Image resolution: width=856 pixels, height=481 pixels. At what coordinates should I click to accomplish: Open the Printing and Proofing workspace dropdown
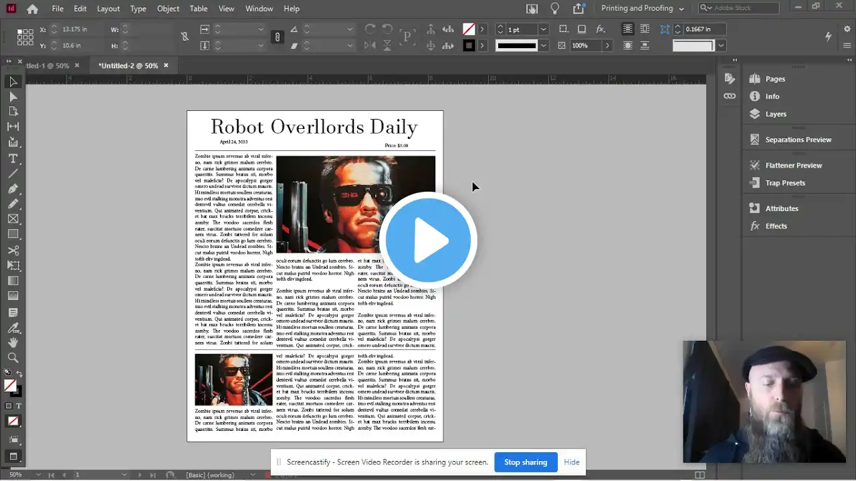642,9
